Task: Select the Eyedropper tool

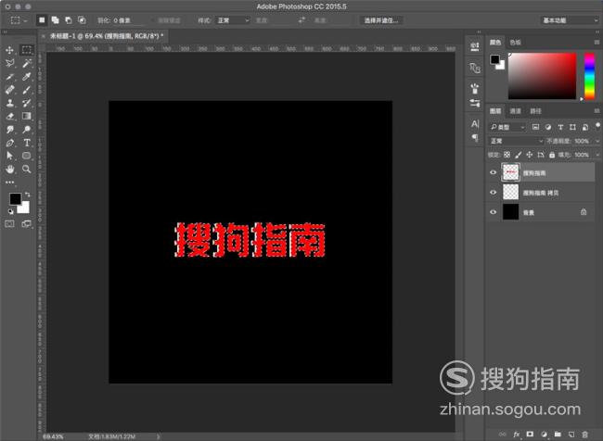Action: point(27,77)
